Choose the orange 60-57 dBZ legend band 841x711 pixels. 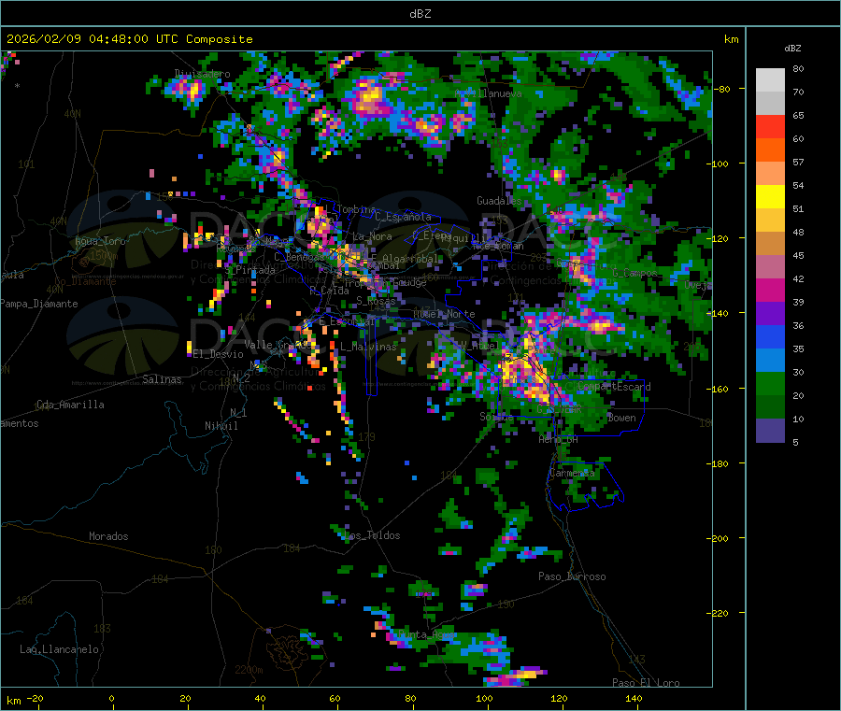point(770,150)
